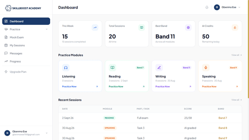The height and width of the screenshot is (140, 249).
Task: Click the Dashboard grid icon in sidebar
Action: click(6, 21)
